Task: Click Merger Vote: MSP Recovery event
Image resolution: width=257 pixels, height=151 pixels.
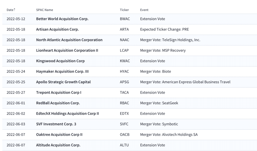Action: point(163,51)
